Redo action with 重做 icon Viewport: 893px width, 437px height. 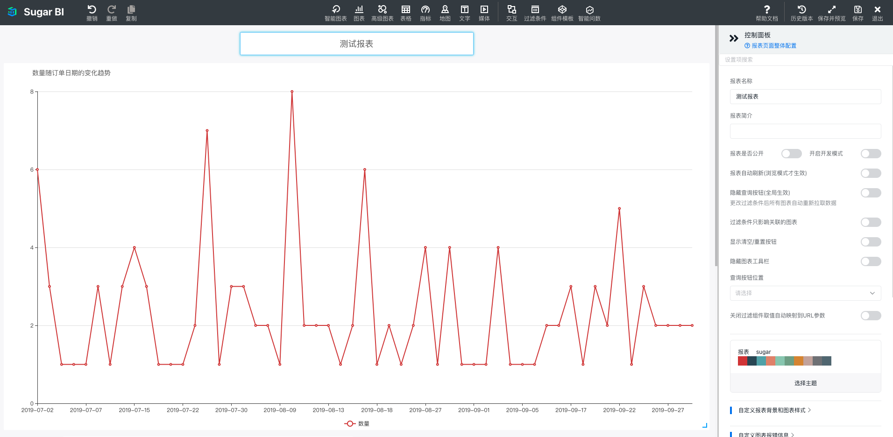(112, 13)
